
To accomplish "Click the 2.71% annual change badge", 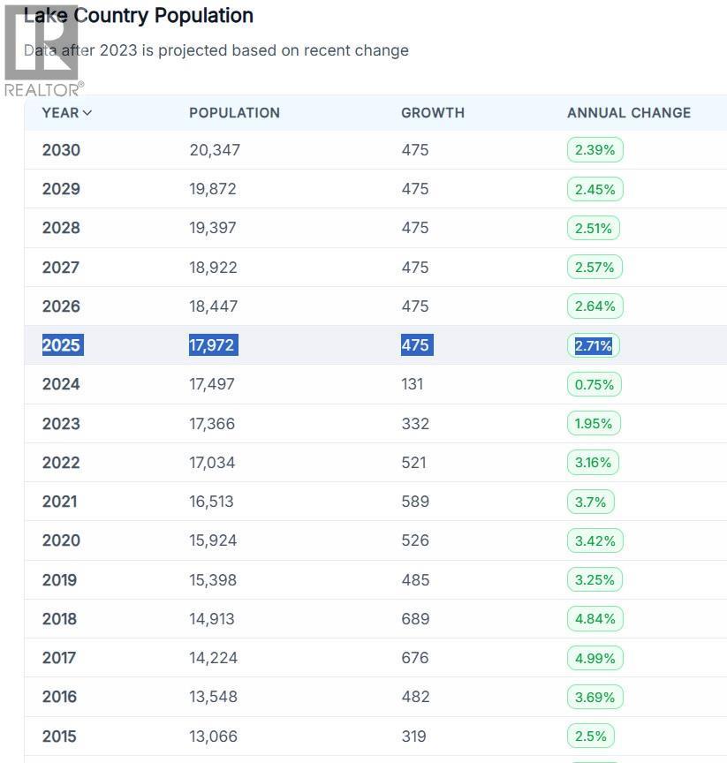I will (x=594, y=345).
